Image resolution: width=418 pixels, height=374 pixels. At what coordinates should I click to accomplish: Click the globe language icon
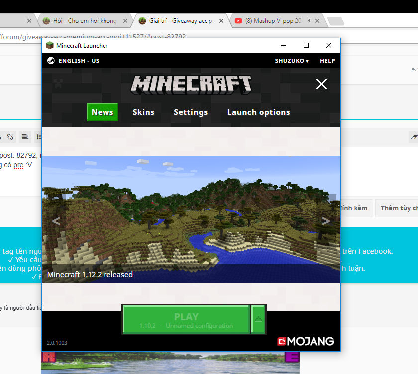tap(51, 61)
